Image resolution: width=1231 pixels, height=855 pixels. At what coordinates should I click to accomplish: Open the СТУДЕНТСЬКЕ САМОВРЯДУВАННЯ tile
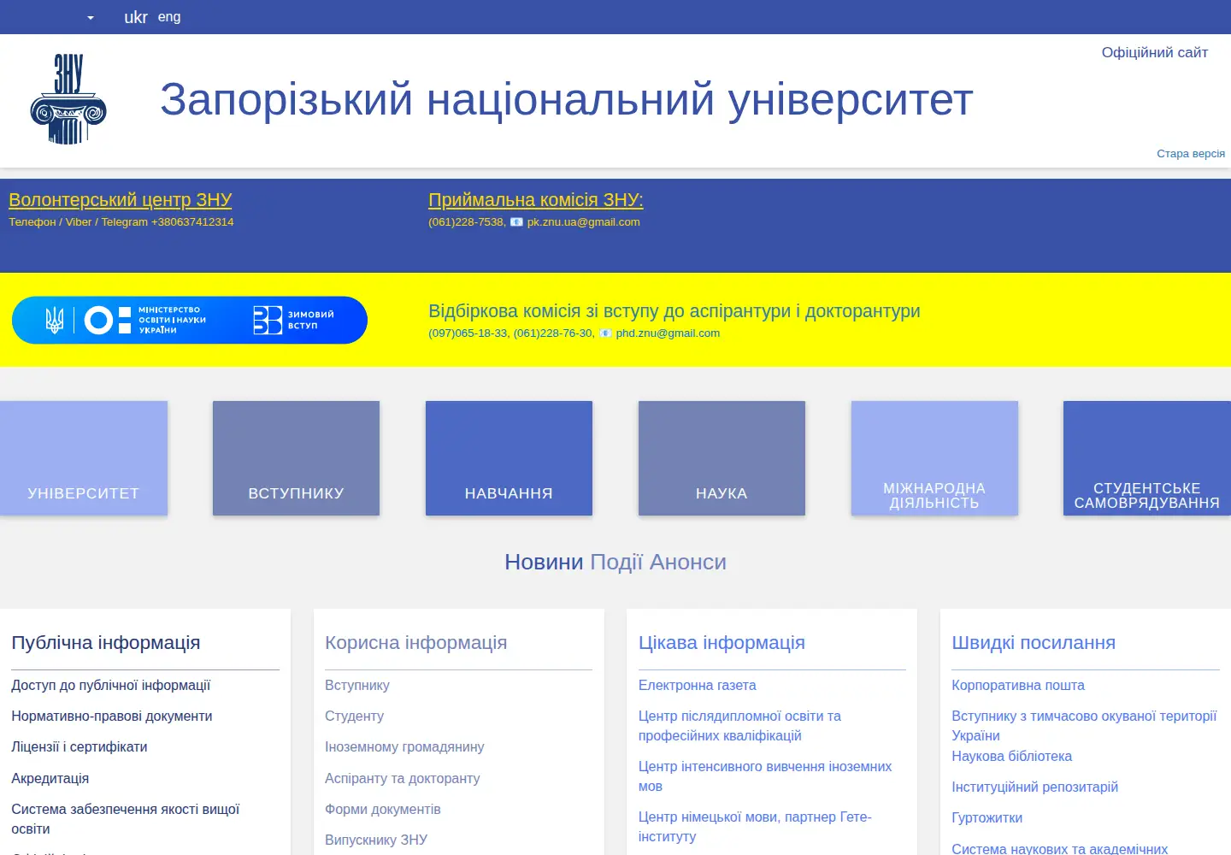(1147, 458)
